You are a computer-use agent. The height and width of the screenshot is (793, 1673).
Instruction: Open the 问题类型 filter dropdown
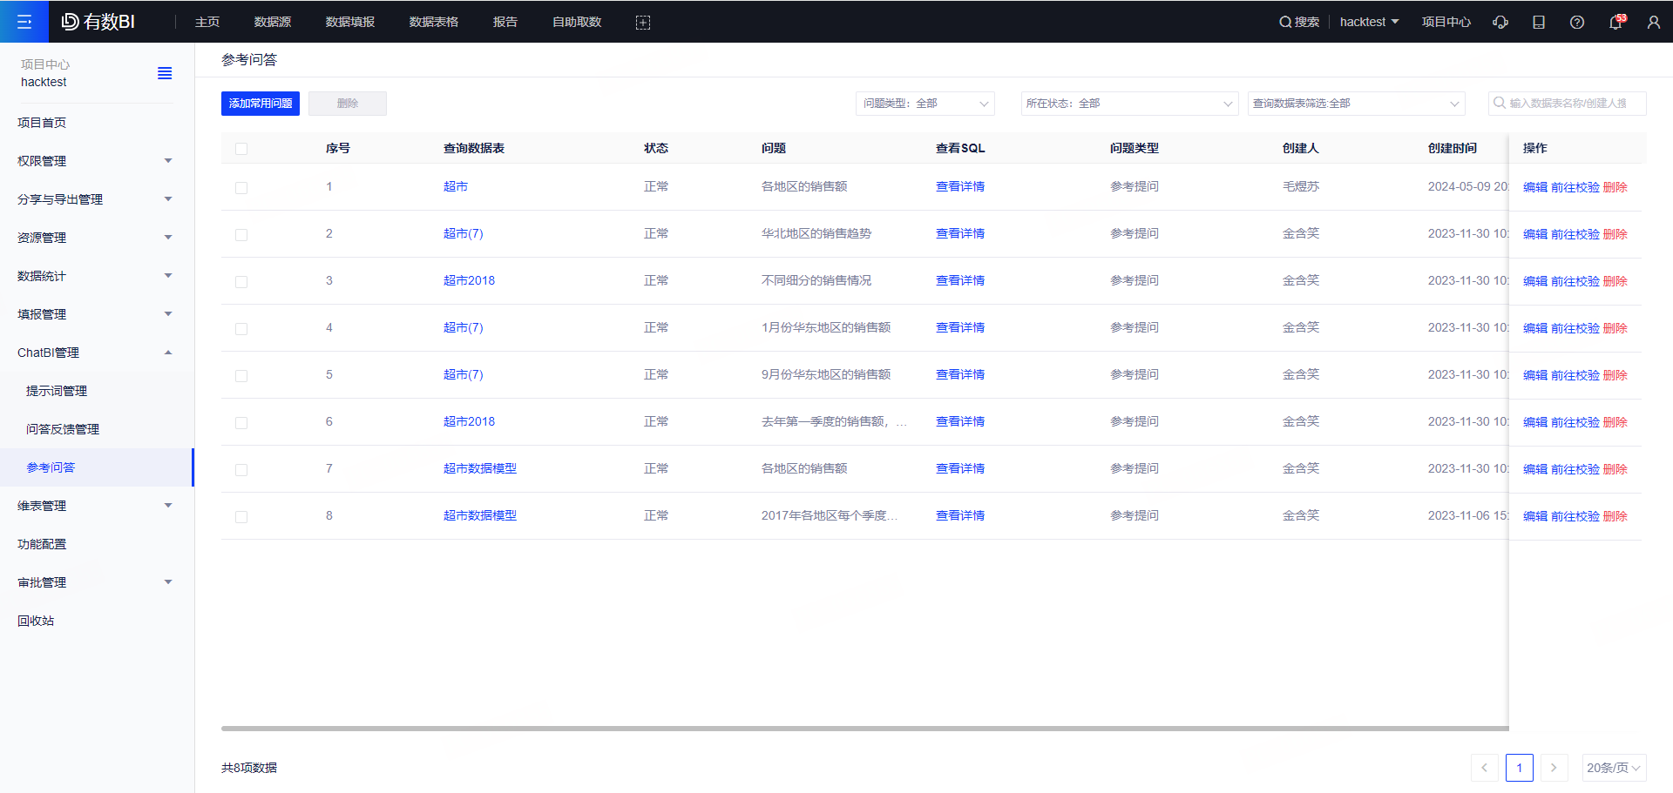click(x=925, y=104)
